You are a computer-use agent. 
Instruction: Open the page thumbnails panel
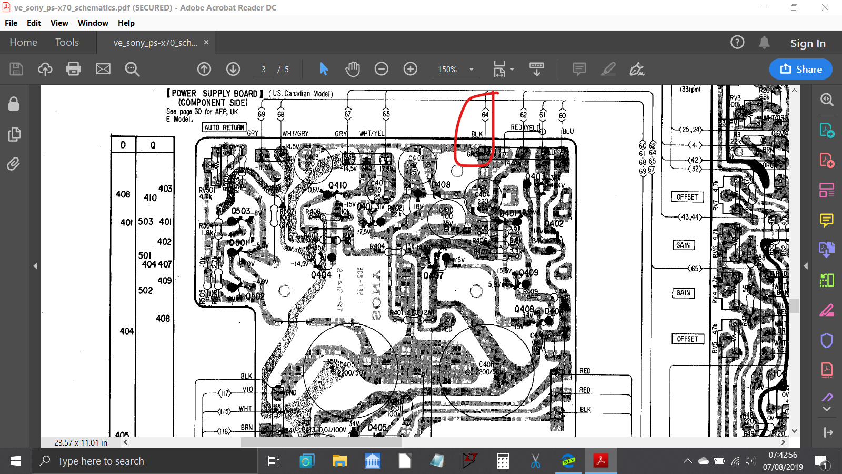coord(14,134)
